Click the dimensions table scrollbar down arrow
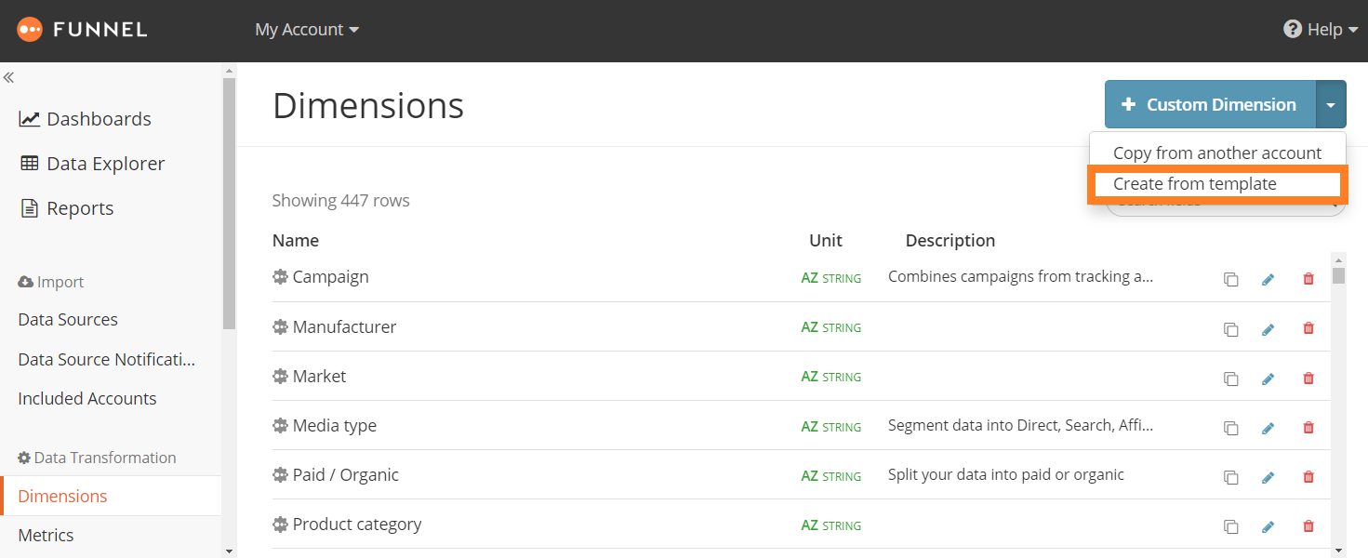1368x558 pixels. pos(1338,551)
